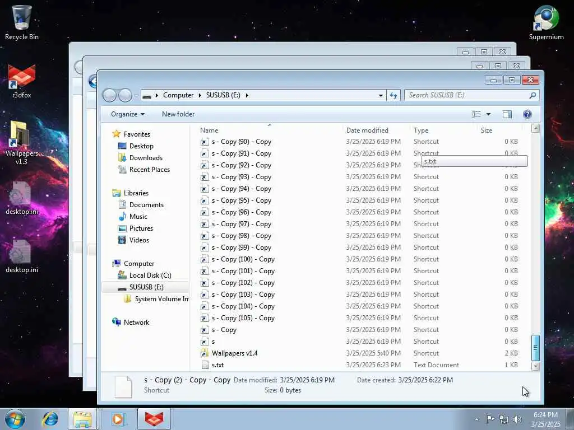Launch Internet Explorer from the taskbar
Viewport: 574px width, 430px height.
pos(50,419)
